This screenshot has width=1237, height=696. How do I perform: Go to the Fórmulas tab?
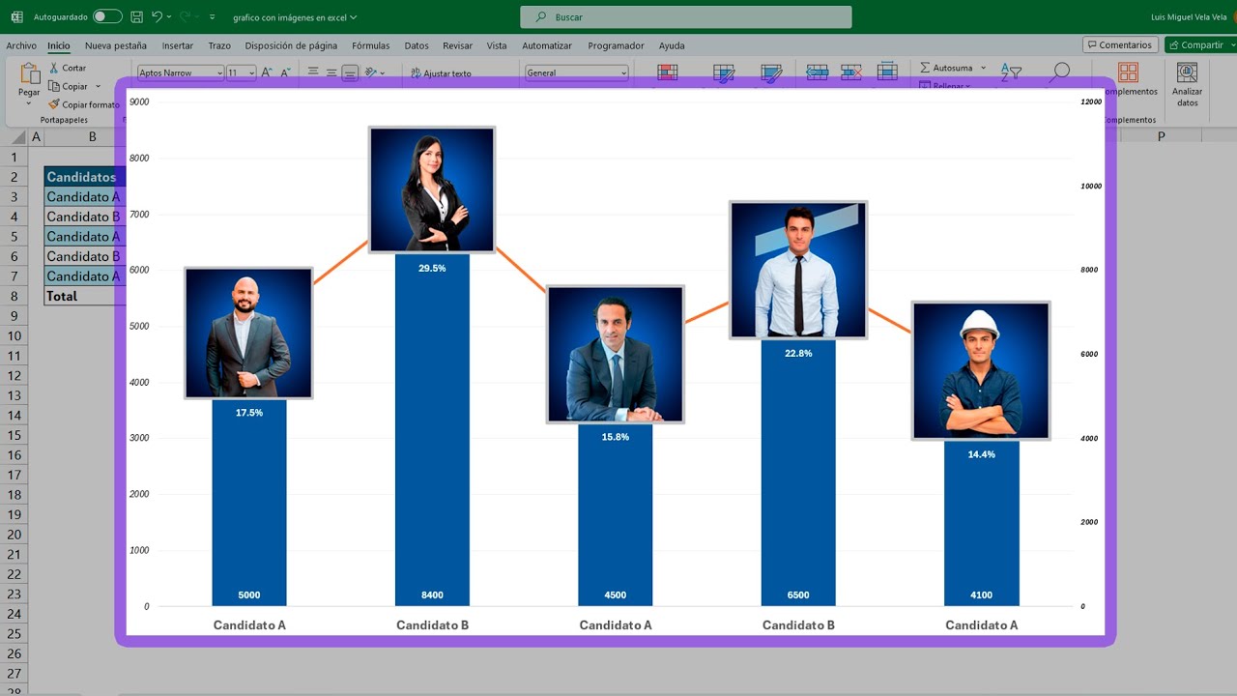[x=371, y=45]
